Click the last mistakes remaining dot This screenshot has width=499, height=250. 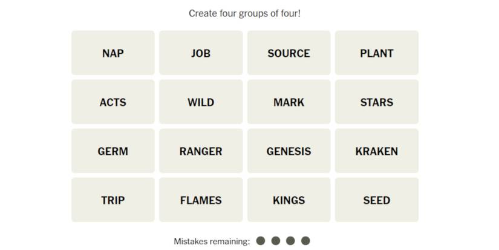(305, 241)
